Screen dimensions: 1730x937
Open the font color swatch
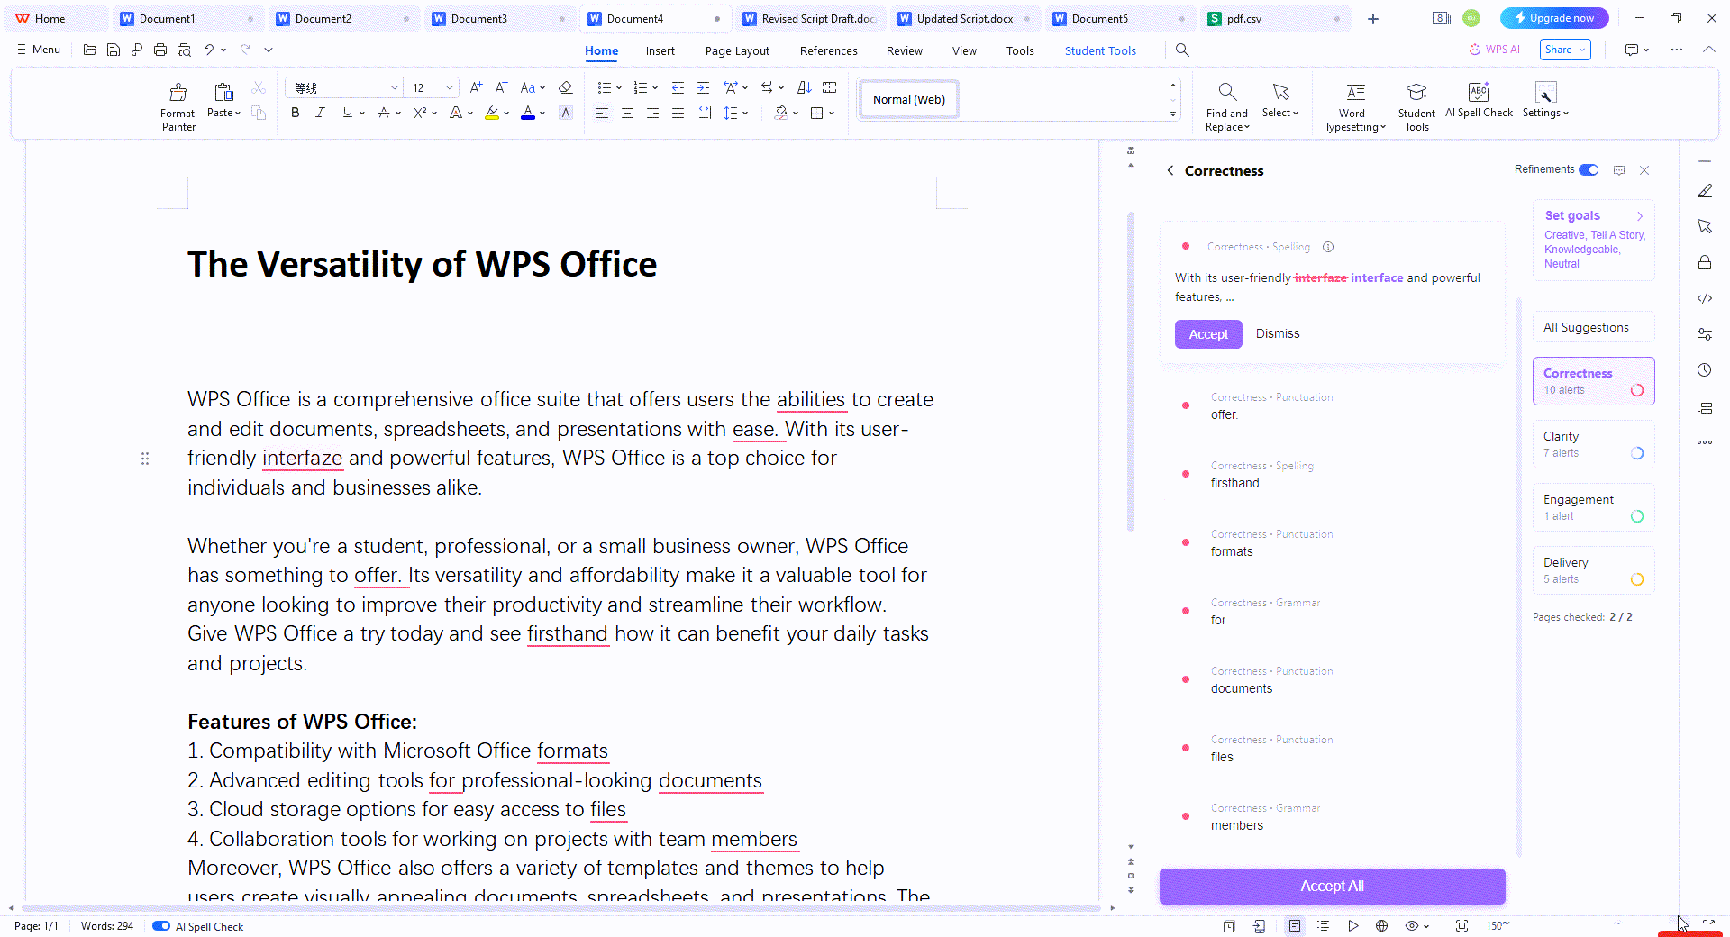click(x=528, y=113)
